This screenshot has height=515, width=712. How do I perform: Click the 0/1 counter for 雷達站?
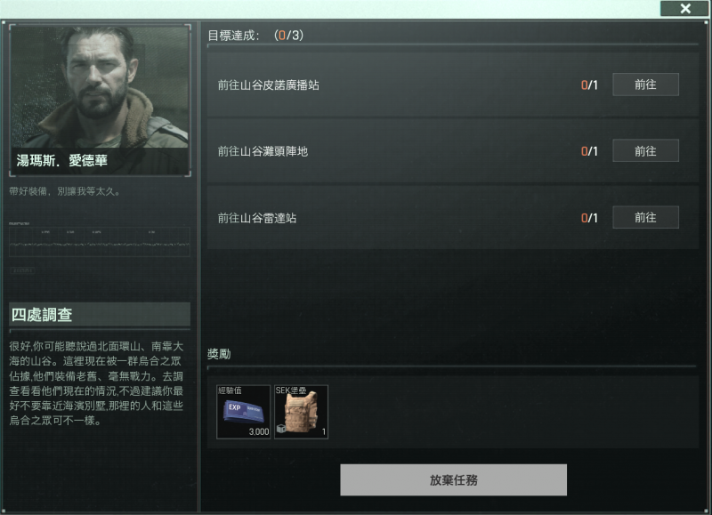pos(589,218)
